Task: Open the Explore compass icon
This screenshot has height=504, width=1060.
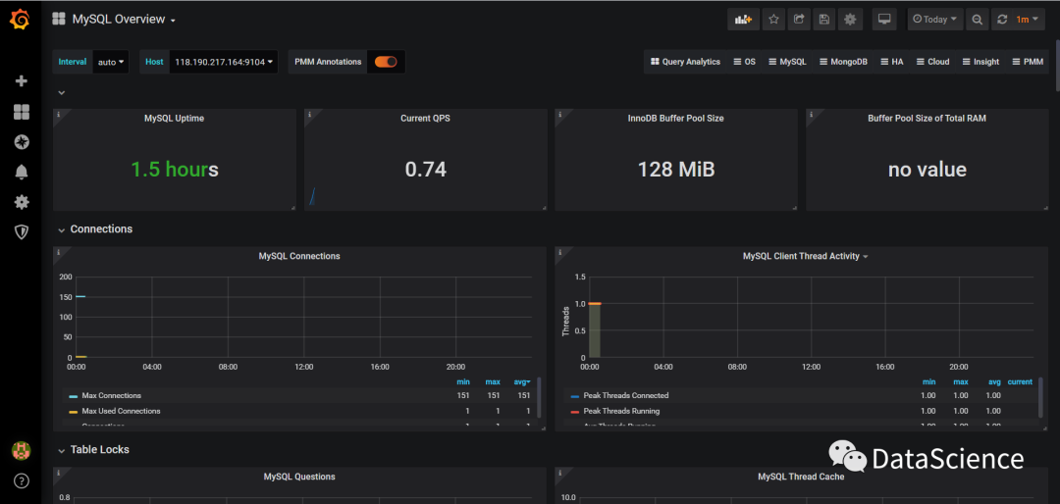Action: click(x=22, y=142)
